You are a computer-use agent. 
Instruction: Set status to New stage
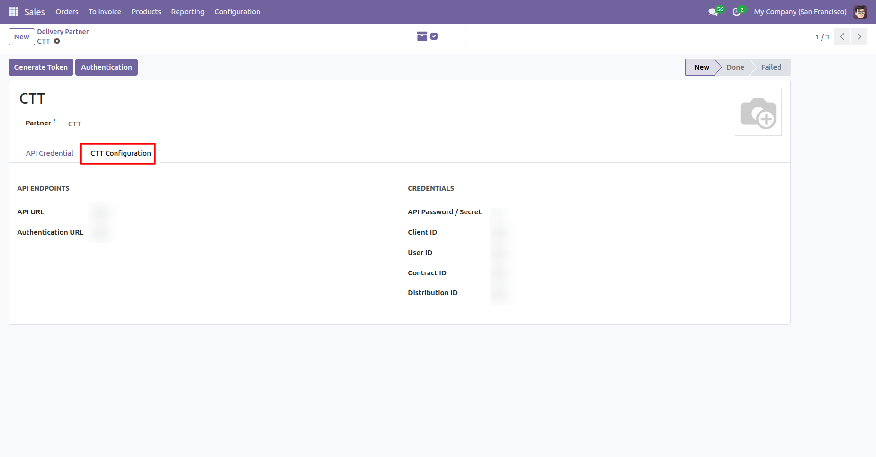click(701, 67)
